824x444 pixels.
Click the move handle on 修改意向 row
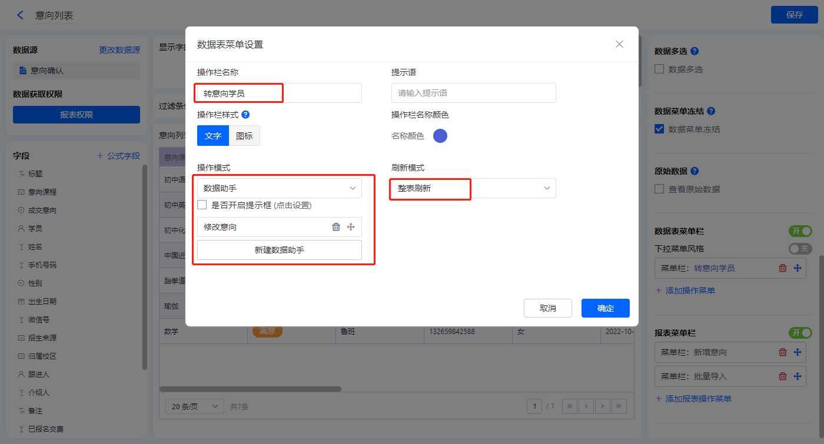(x=351, y=227)
